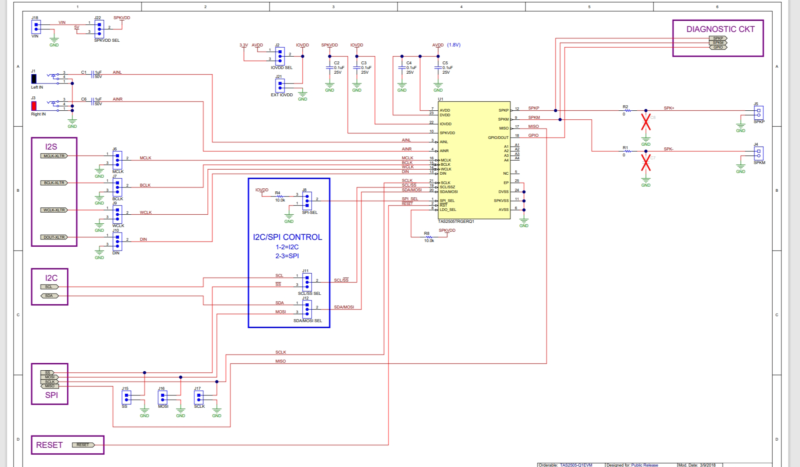Select the MCLK-XLTR port in I2S block
The width and height of the screenshot is (800, 467).
click(x=54, y=156)
